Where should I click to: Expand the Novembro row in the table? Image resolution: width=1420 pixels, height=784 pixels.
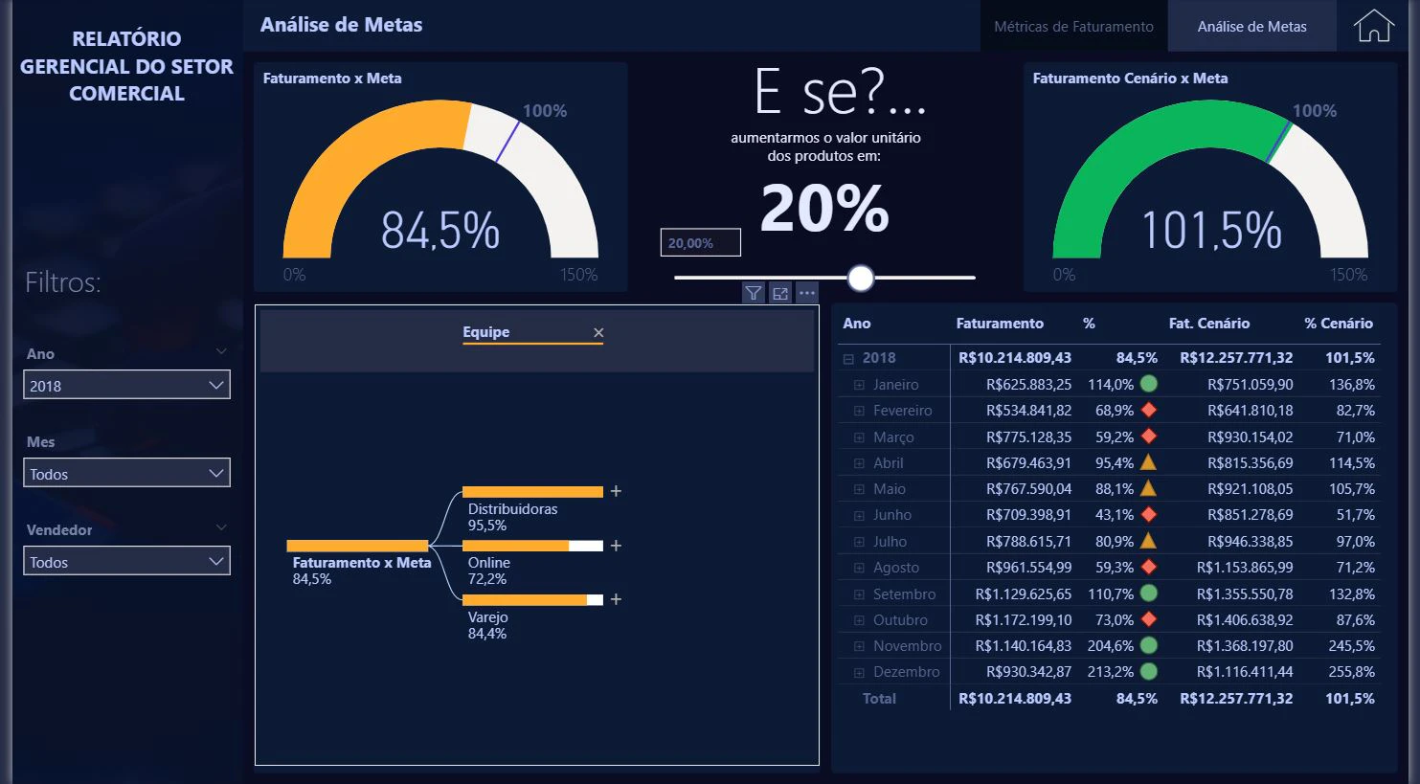(x=859, y=646)
